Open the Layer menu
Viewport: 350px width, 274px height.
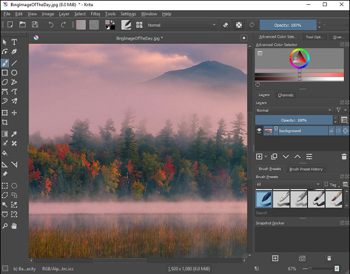pyautogui.click(x=64, y=14)
